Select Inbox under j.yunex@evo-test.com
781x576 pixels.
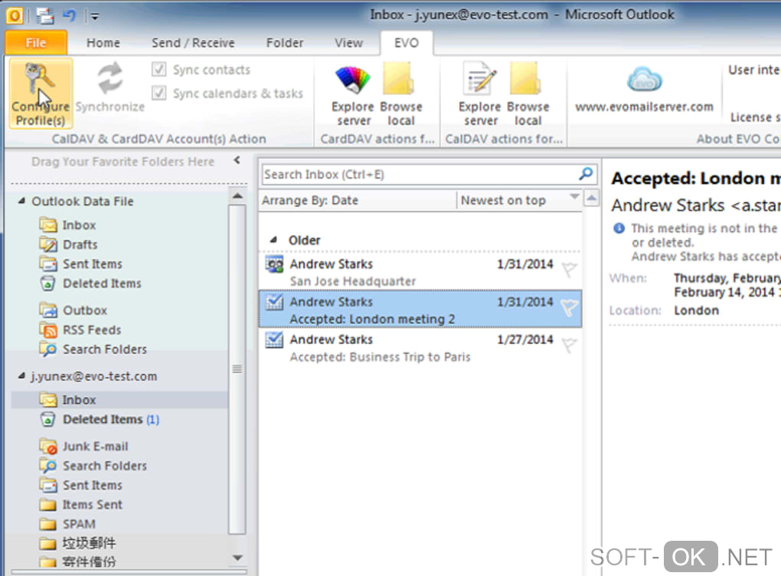click(x=119, y=400)
